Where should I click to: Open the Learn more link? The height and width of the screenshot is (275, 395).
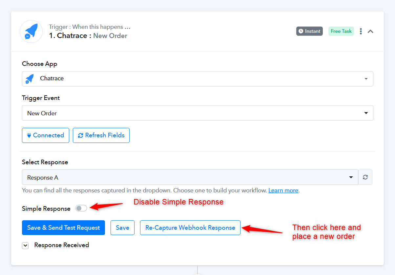[x=283, y=190]
